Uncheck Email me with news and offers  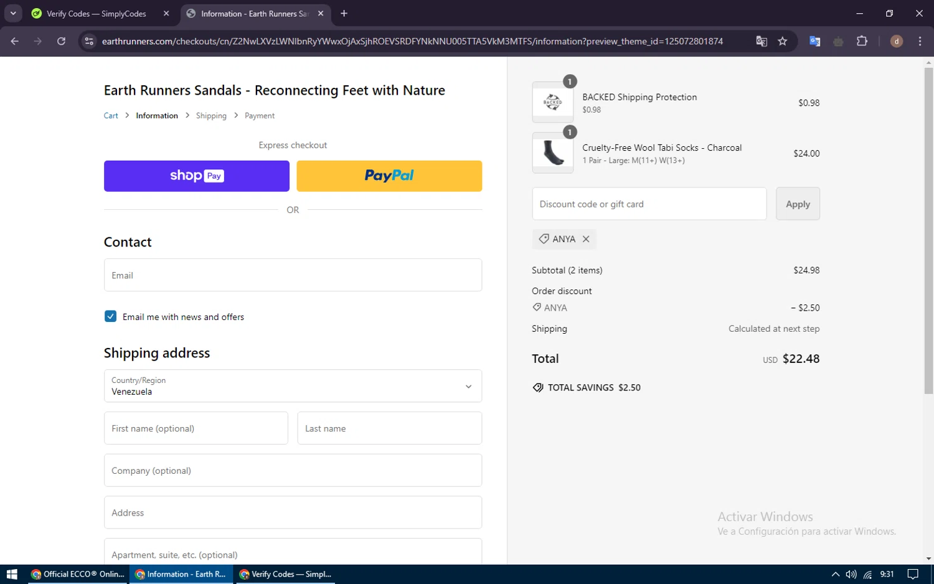click(x=110, y=316)
